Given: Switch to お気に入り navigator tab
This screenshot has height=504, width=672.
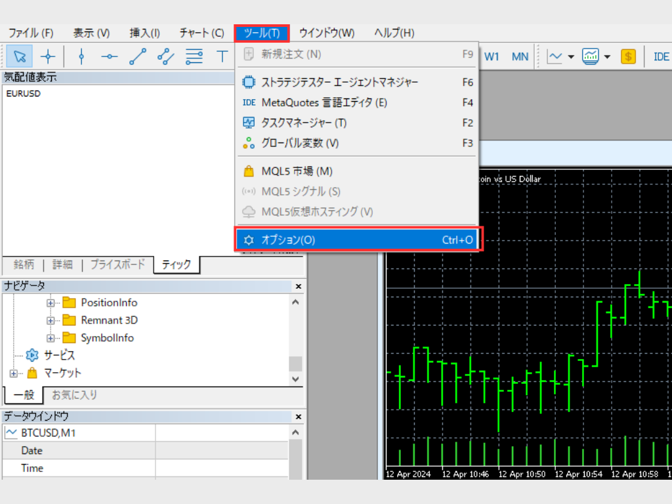Looking at the screenshot, I should (x=74, y=394).
